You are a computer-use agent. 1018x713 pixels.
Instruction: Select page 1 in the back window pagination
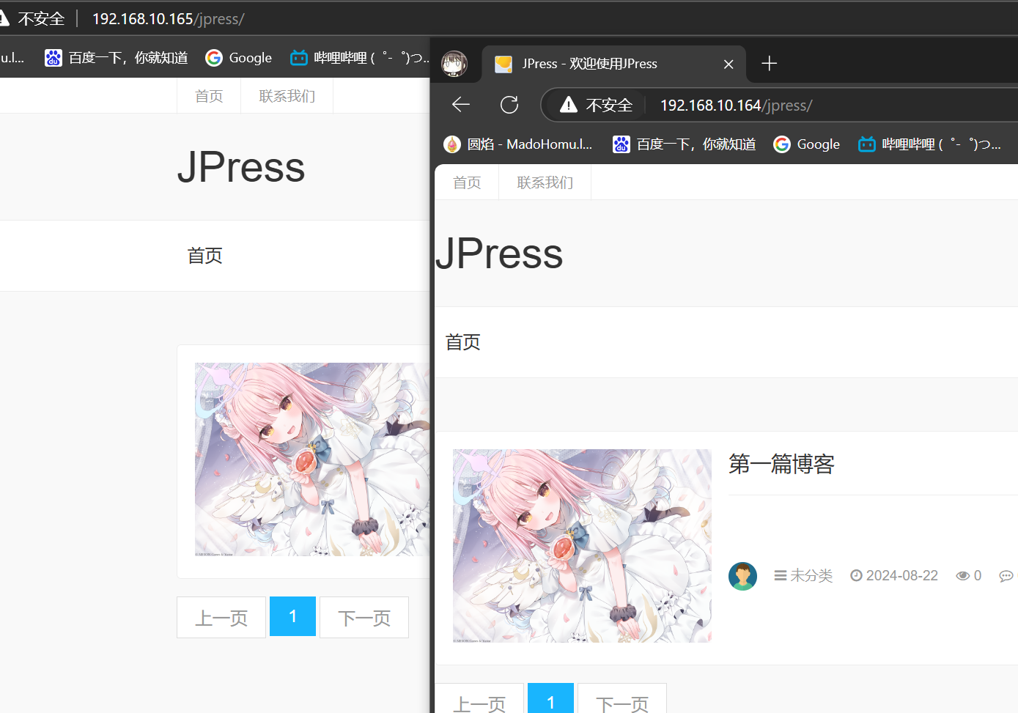pos(292,616)
